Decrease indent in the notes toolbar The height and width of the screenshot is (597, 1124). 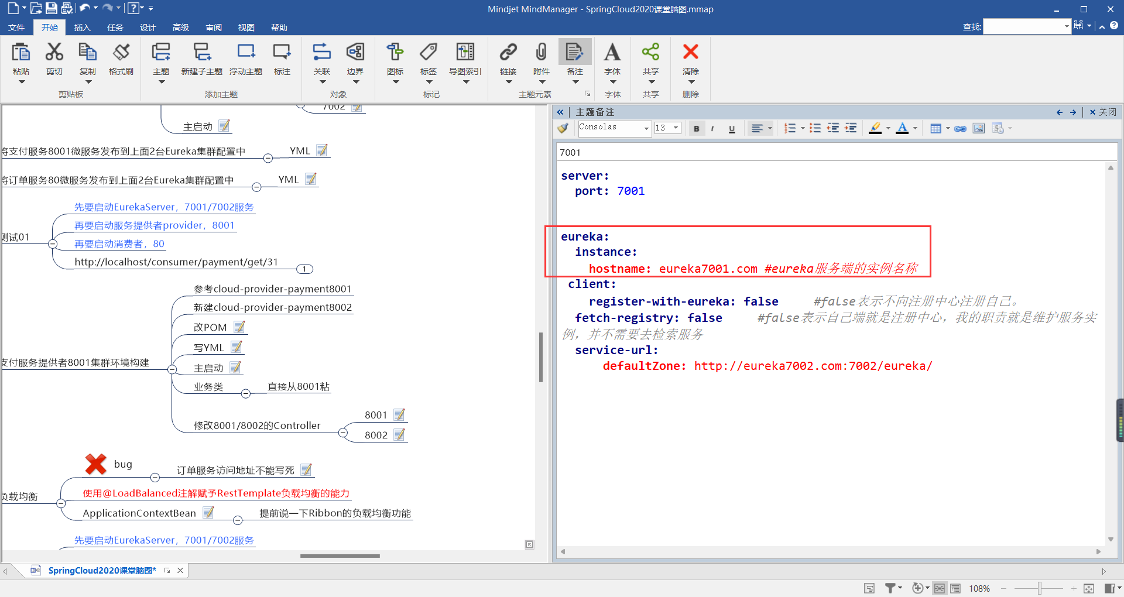click(833, 129)
